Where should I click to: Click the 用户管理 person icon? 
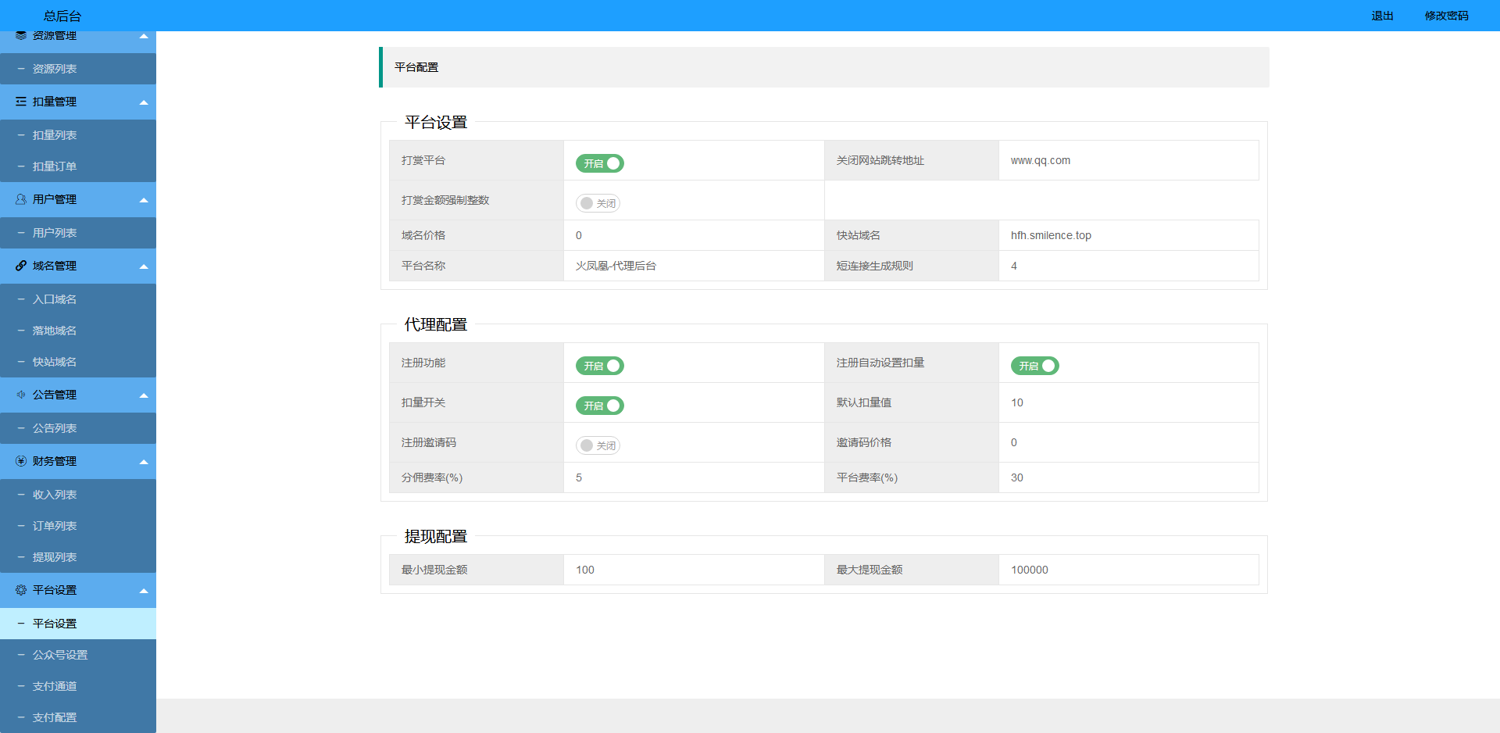20,199
